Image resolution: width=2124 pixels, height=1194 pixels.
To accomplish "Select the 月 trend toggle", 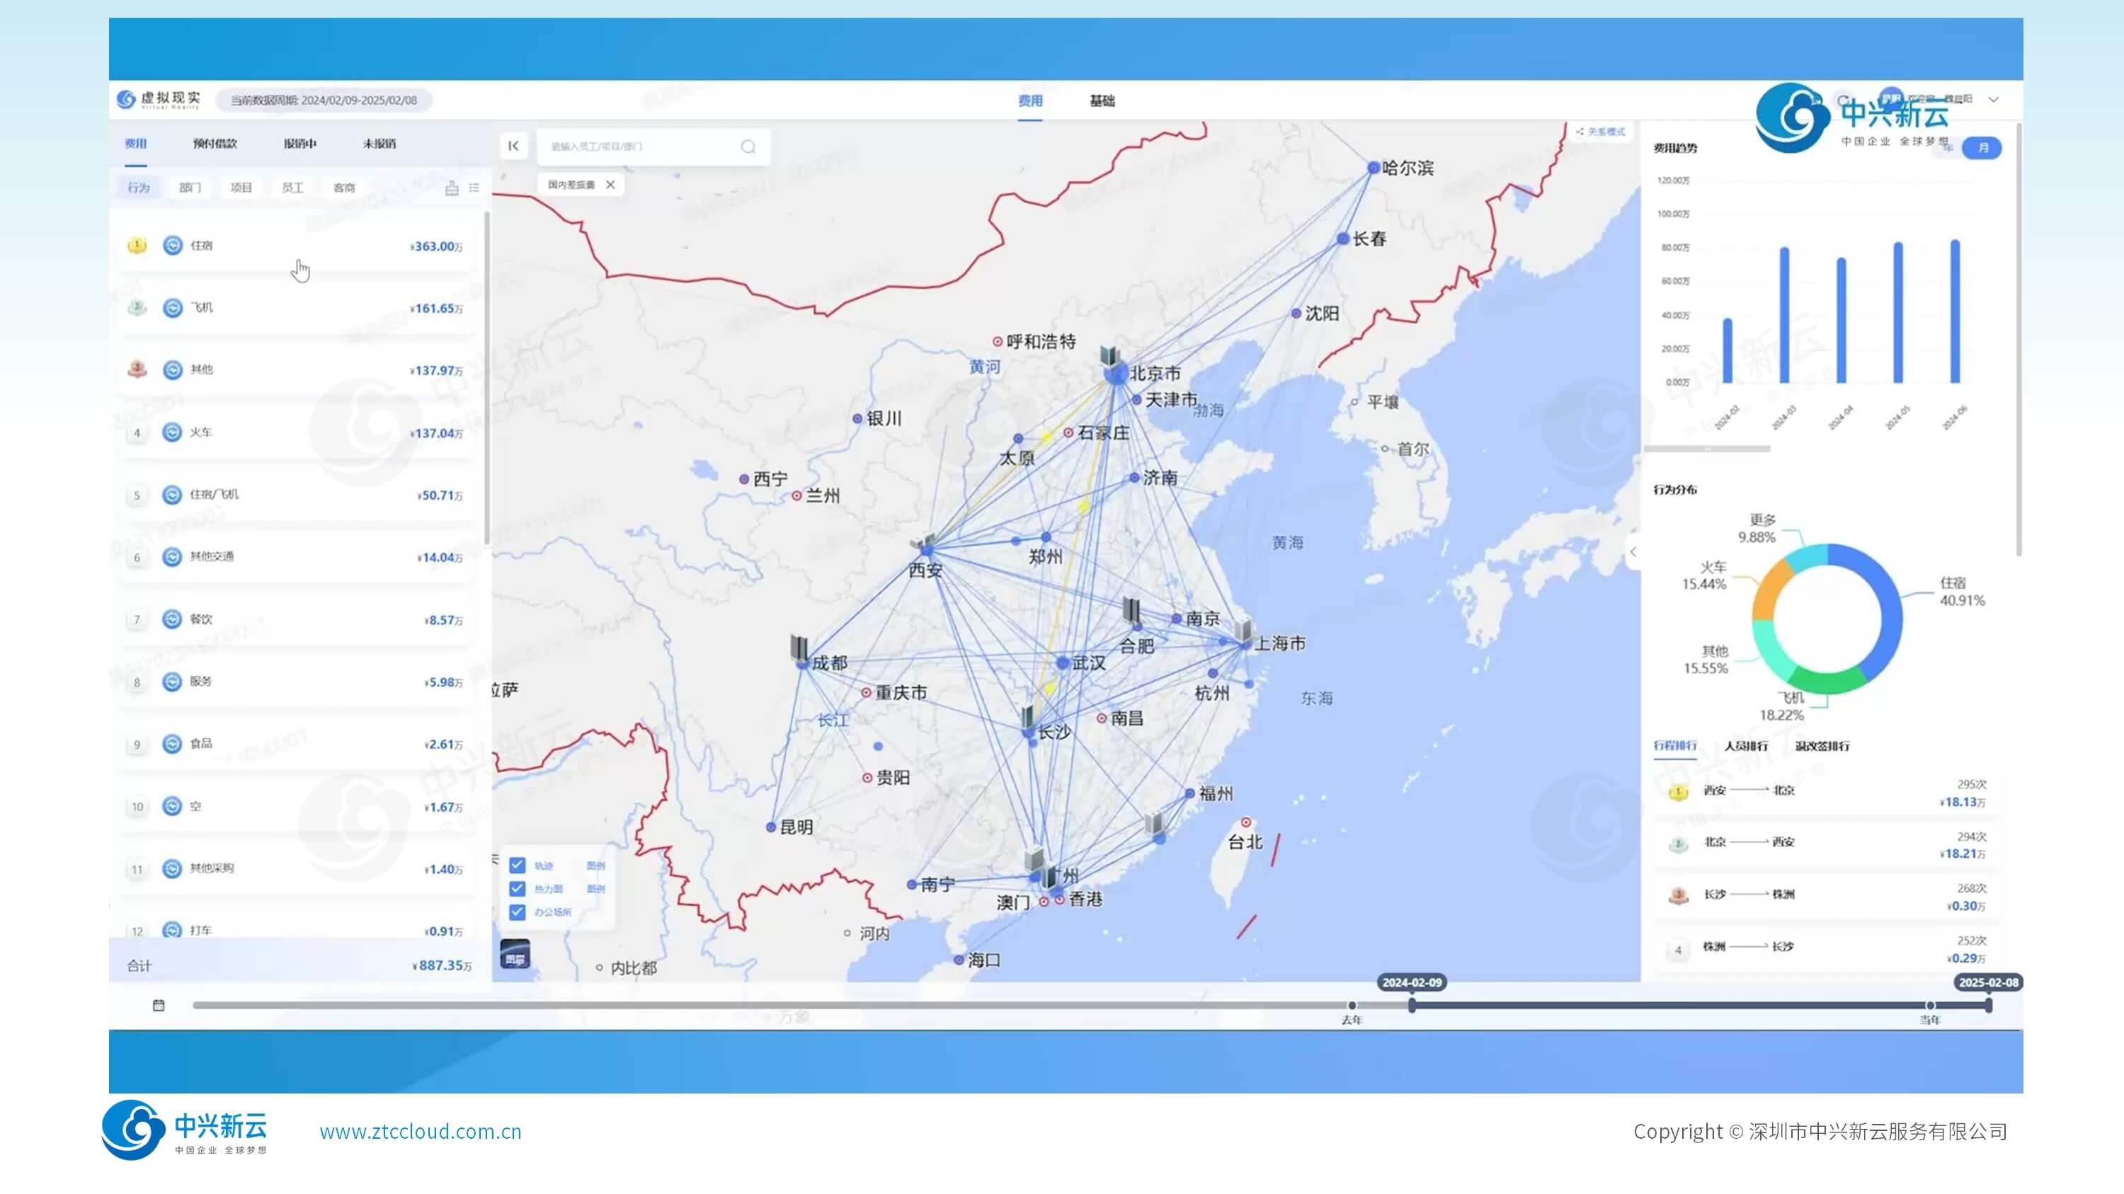I will tap(1983, 147).
